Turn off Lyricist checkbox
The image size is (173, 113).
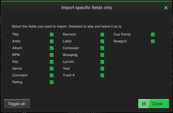[102, 62]
